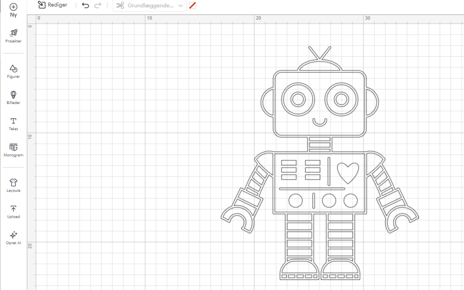464x290 pixels.
Task: Click the robot's smile
Action: click(x=320, y=122)
